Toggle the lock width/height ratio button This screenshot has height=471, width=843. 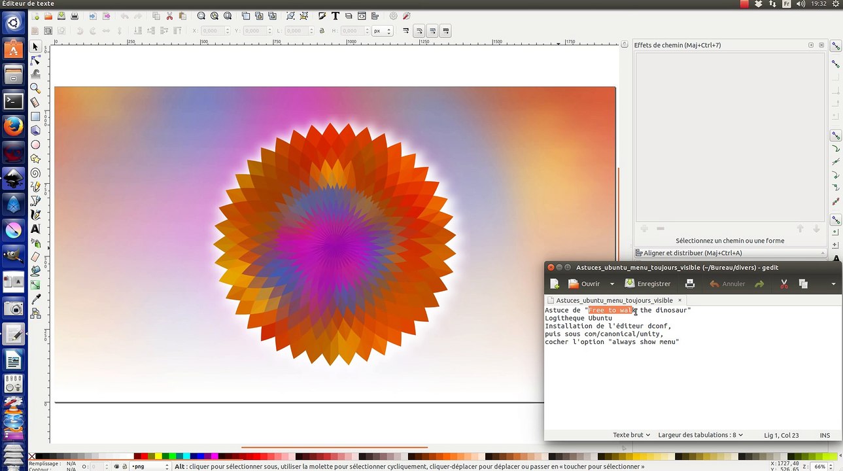pyautogui.click(x=322, y=31)
